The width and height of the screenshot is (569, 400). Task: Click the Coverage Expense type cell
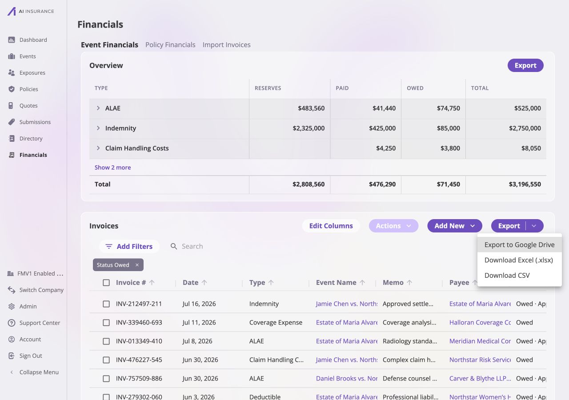(276, 323)
